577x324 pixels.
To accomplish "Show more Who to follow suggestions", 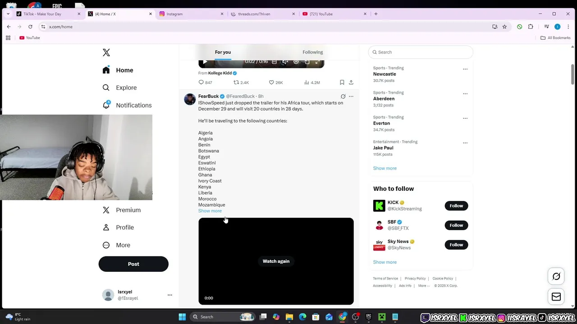I will click(x=385, y=262).
